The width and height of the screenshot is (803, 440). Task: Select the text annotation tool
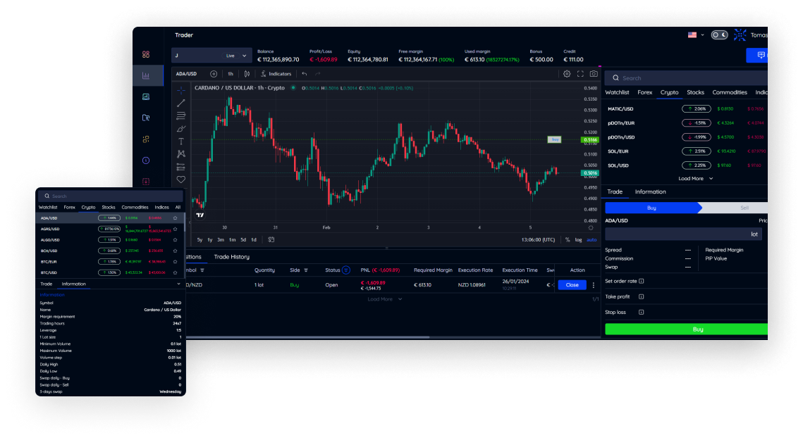(x=181, y=142)
